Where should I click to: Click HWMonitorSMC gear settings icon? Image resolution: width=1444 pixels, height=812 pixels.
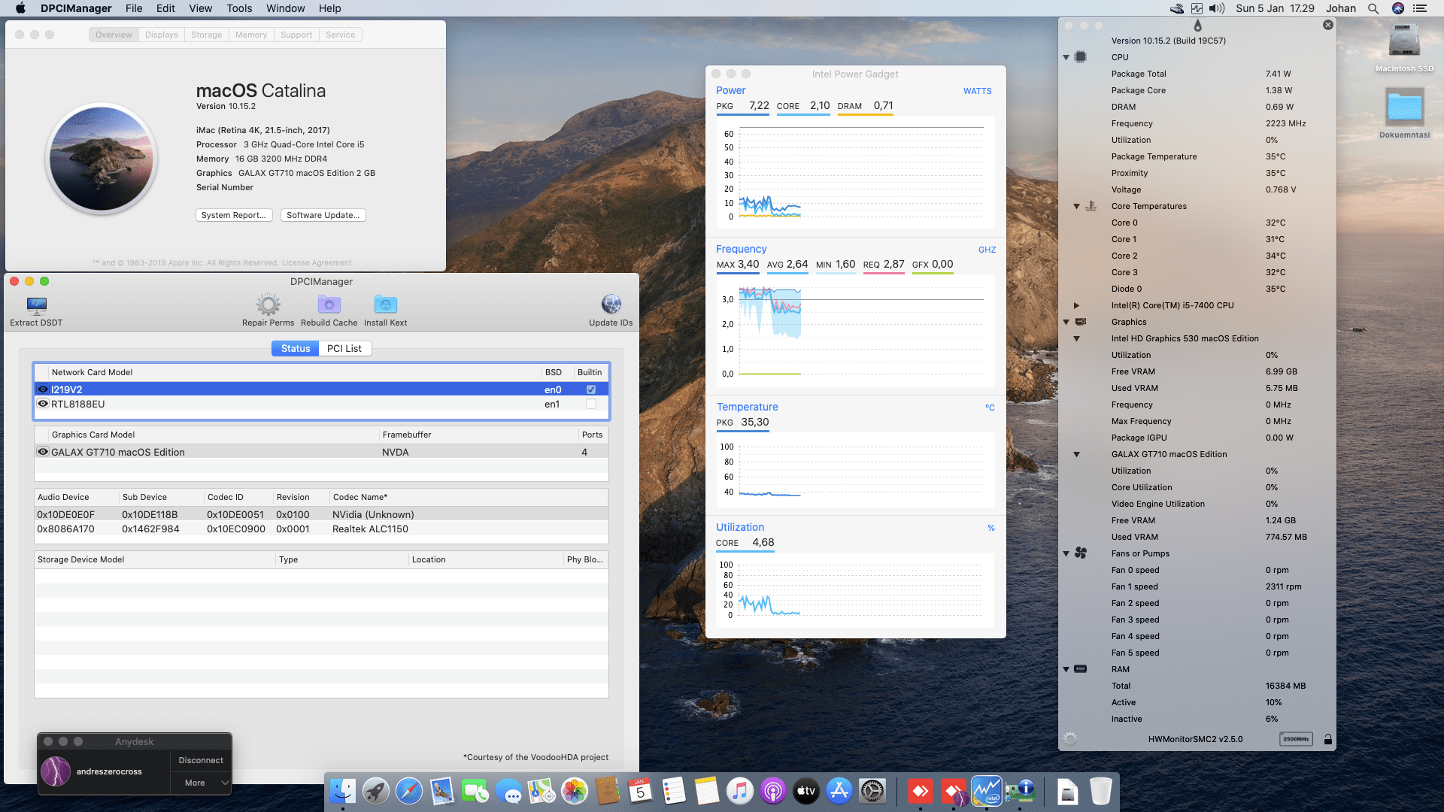coord(1070,739)
